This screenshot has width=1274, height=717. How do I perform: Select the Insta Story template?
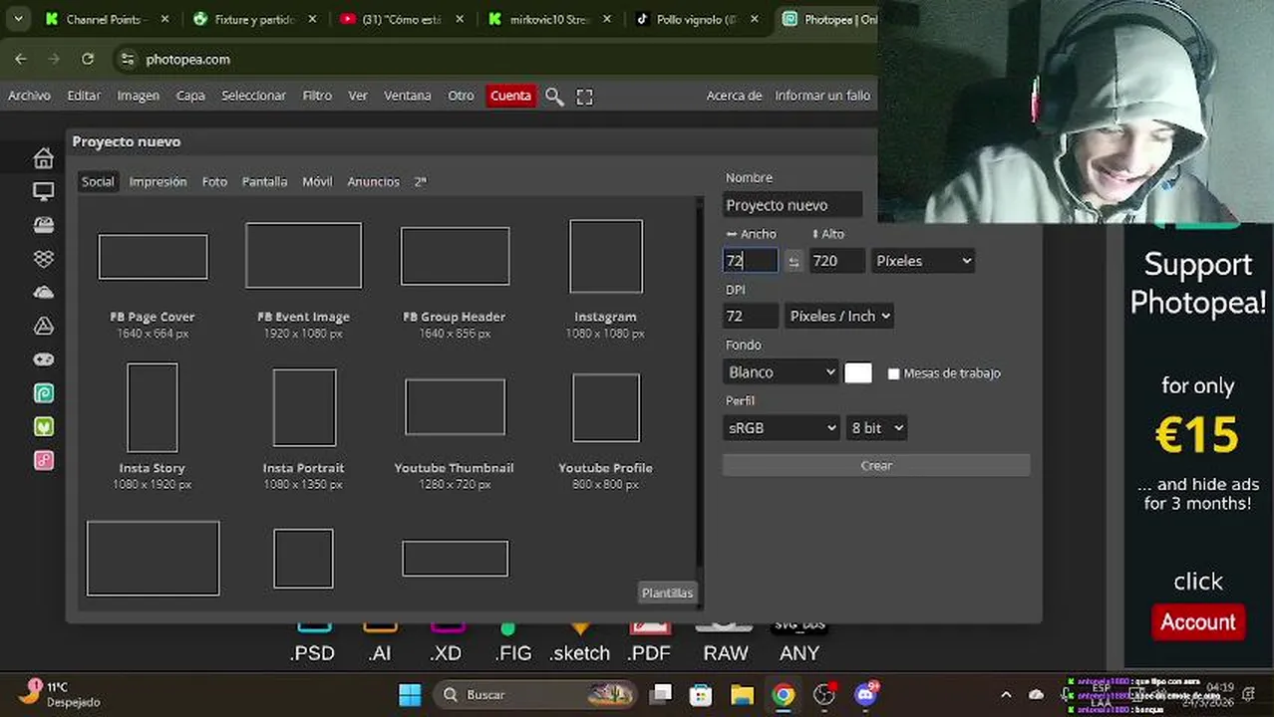[x=152, y=427]
